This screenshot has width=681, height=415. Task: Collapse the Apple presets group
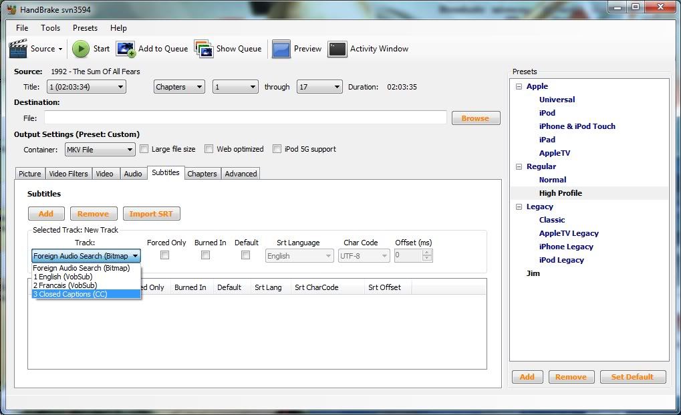(x=519, y=86)
